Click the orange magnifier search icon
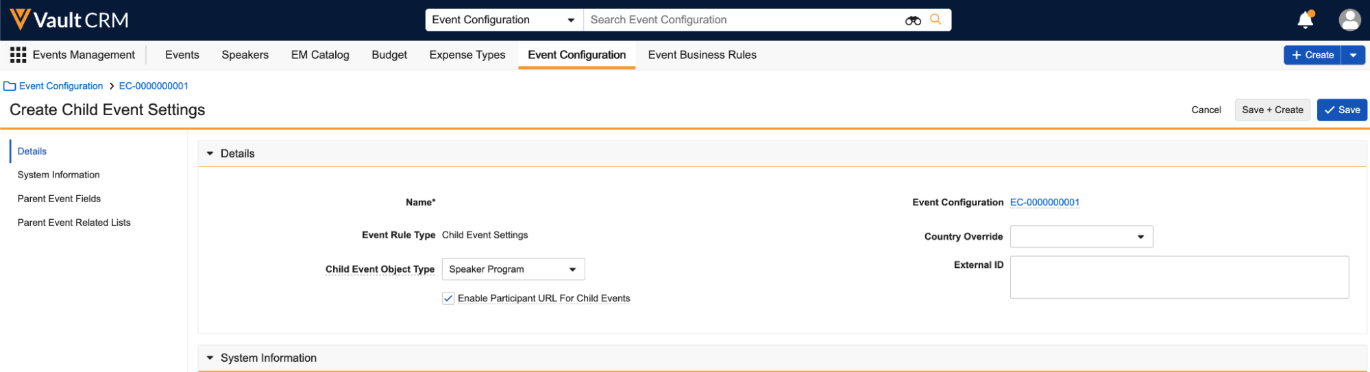 (935, 20)
